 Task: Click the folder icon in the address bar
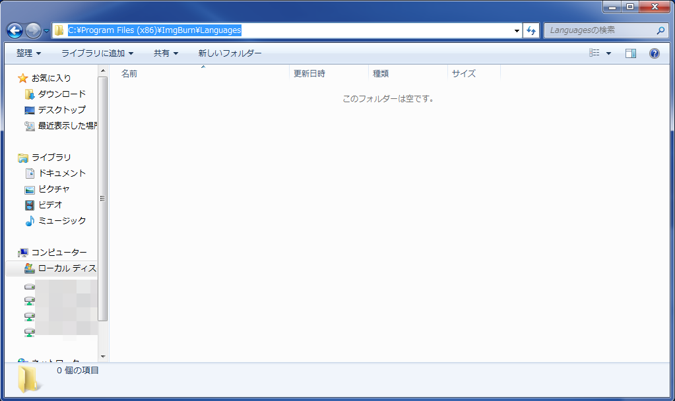tap(59, 30)
